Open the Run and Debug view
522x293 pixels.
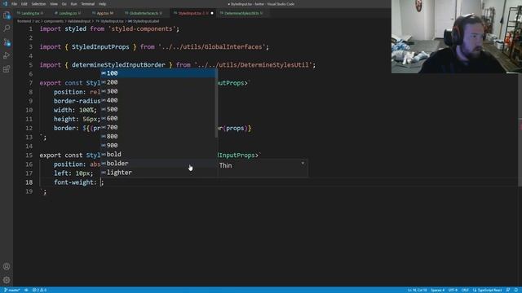[7, 55]
